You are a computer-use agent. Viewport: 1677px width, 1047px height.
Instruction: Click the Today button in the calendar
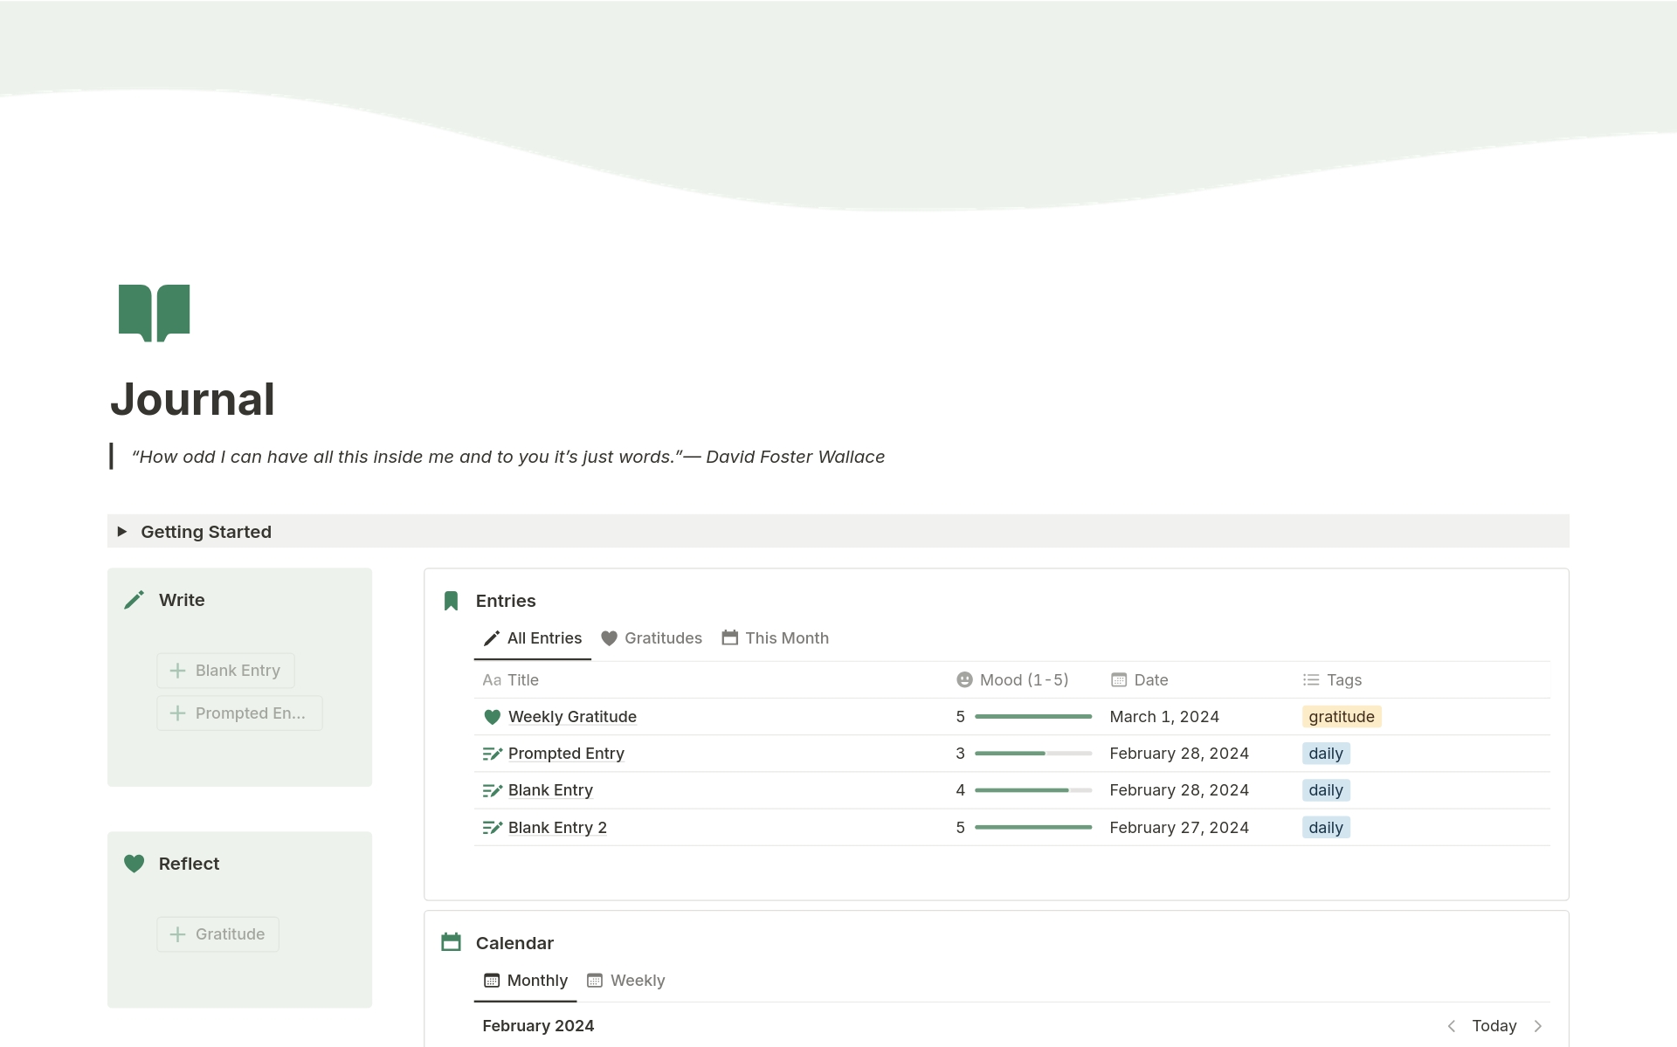click(x=1494, y=1025)
